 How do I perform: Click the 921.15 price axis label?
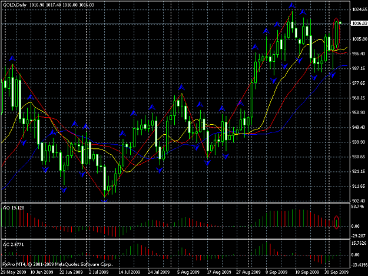tap(359, 171)
